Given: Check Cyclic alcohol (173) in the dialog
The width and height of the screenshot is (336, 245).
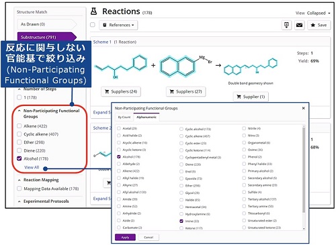Looking at the screenshot, I should click(x=181, y=129).
